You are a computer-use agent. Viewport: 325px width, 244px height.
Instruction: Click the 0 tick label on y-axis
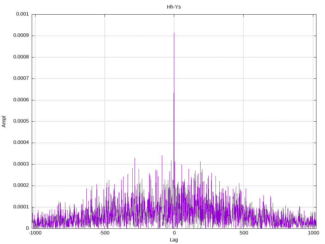[27, 228]
